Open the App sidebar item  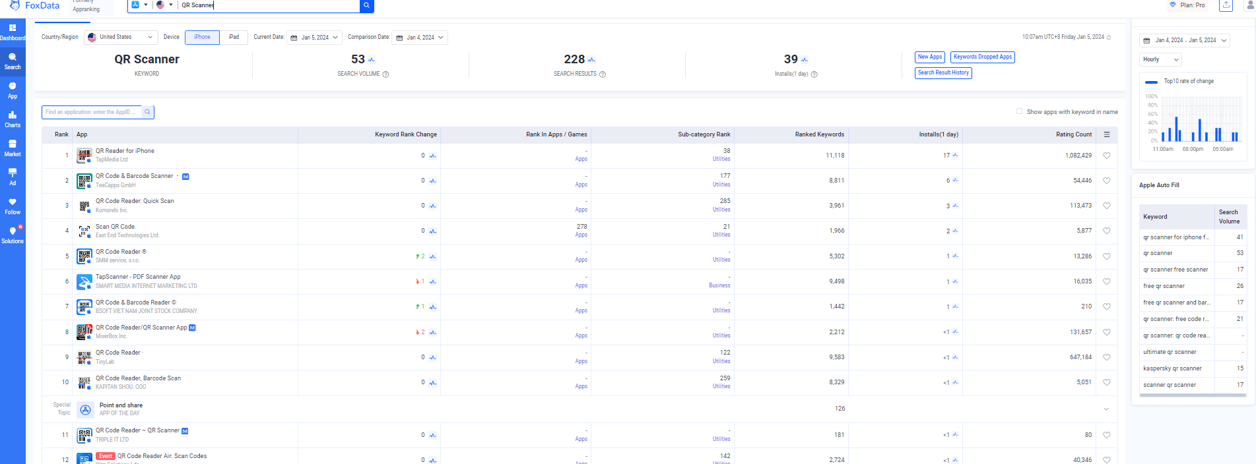click(x=13, y=90)
